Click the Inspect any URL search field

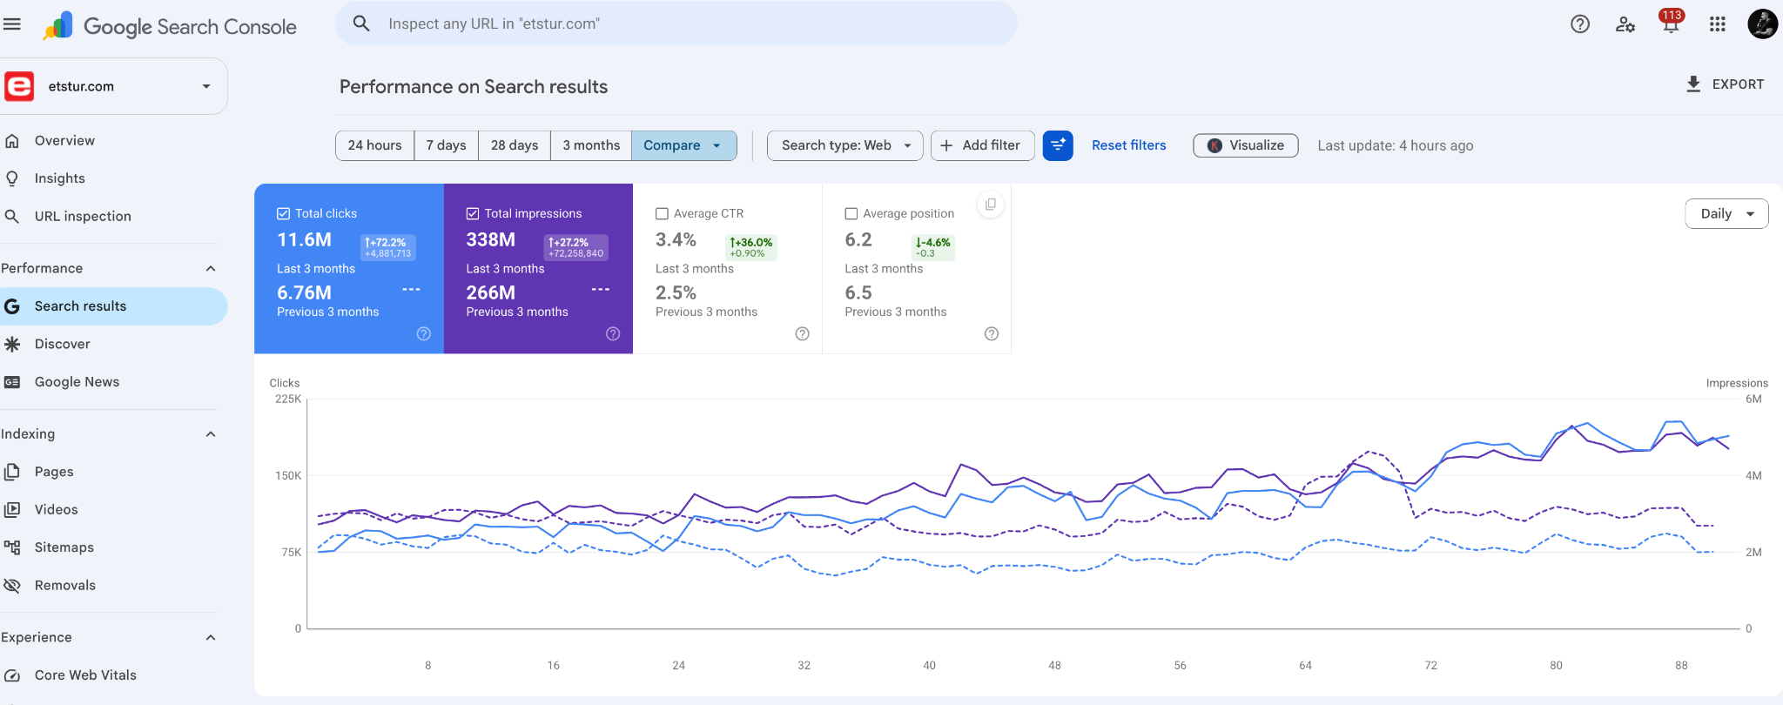tap(676, 23)
